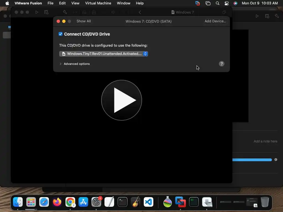
Task: Click the play icon in the background library window
Action: 257,16
